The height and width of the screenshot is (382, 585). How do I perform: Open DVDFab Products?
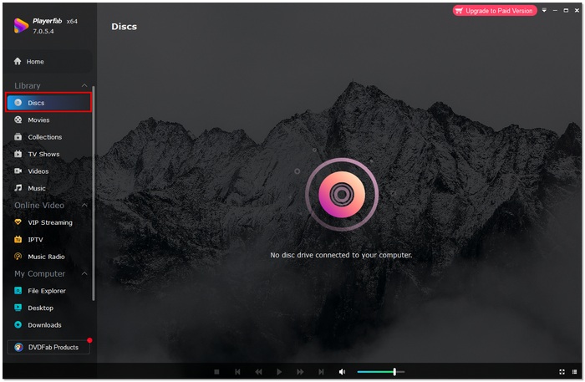coord(48,347)
